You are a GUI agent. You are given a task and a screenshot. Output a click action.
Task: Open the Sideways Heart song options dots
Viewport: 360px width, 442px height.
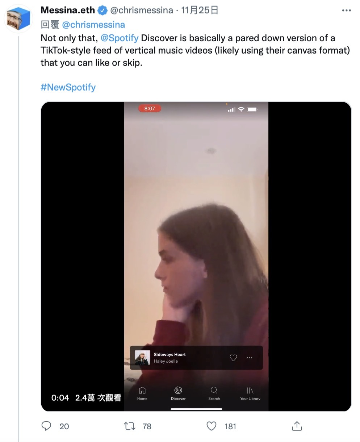pos(250,358)
